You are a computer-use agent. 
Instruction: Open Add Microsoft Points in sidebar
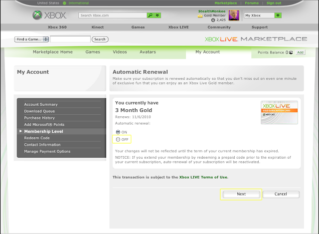tap(44, 124)
